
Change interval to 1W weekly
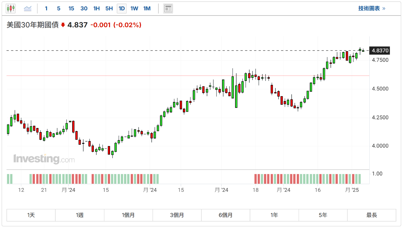(x=134, y=9)
